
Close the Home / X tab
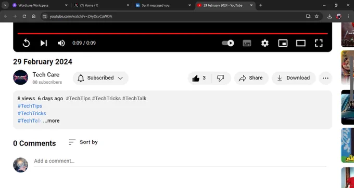coord(128,5)
